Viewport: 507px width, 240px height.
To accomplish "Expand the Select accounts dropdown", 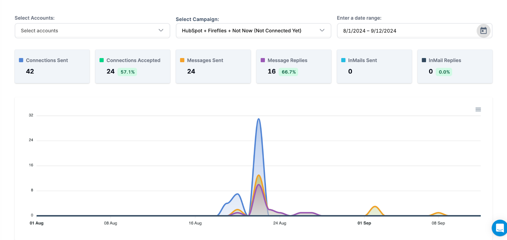I will point(92,31).
